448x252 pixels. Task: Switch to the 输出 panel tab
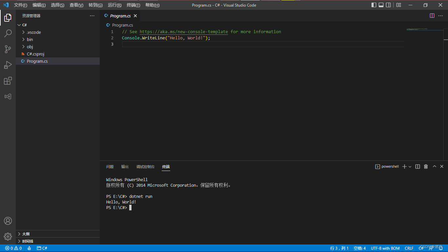tap(125, 167)
